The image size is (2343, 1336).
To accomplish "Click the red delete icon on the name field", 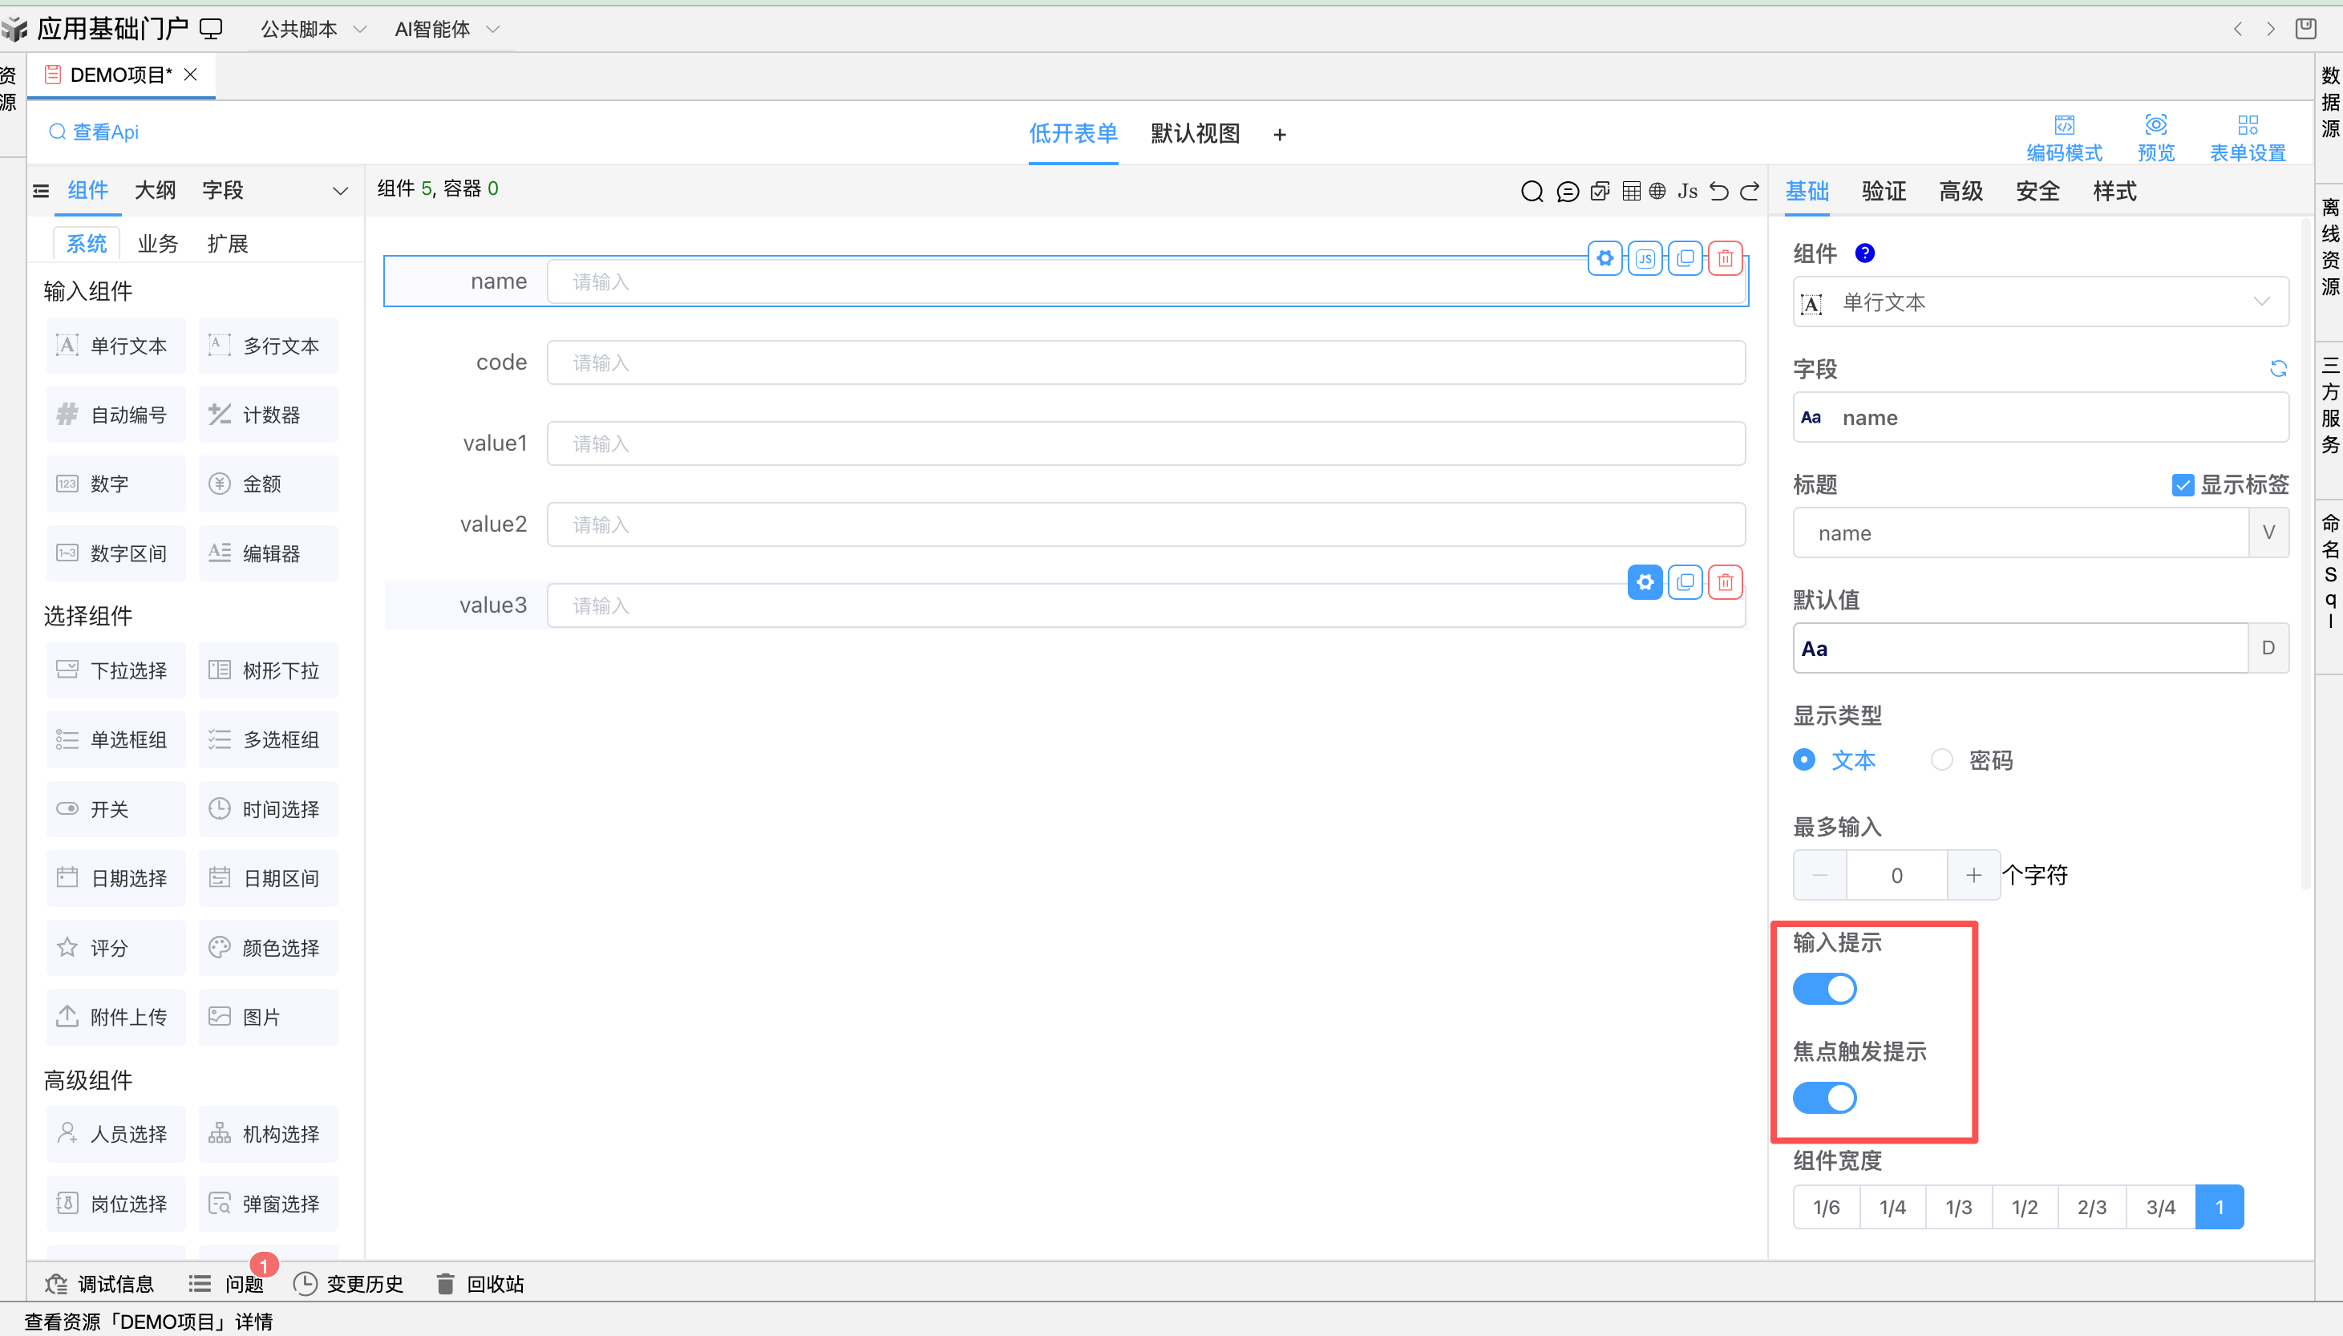I will 1725,259.
